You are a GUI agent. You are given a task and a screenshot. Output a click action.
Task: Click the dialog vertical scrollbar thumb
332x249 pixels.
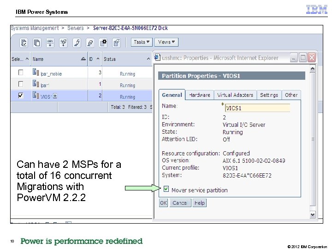313,139
